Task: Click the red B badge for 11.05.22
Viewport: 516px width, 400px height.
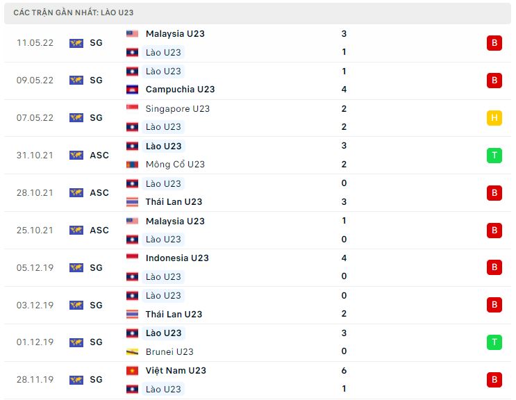Action: tap(494, 43)
